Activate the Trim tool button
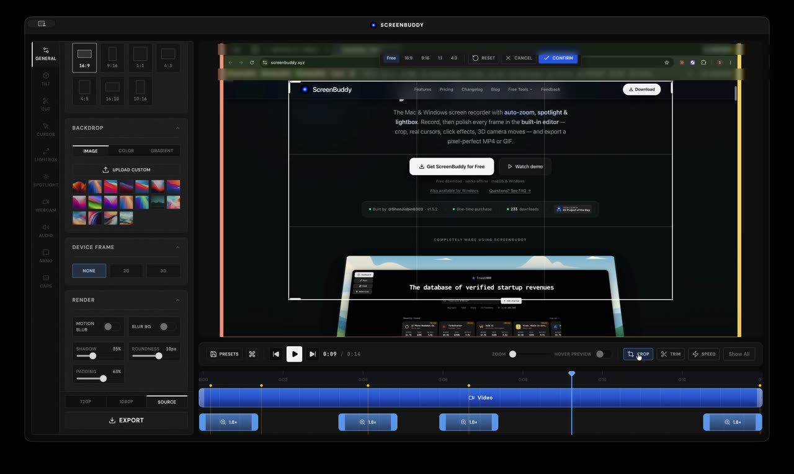 point(671,354)
